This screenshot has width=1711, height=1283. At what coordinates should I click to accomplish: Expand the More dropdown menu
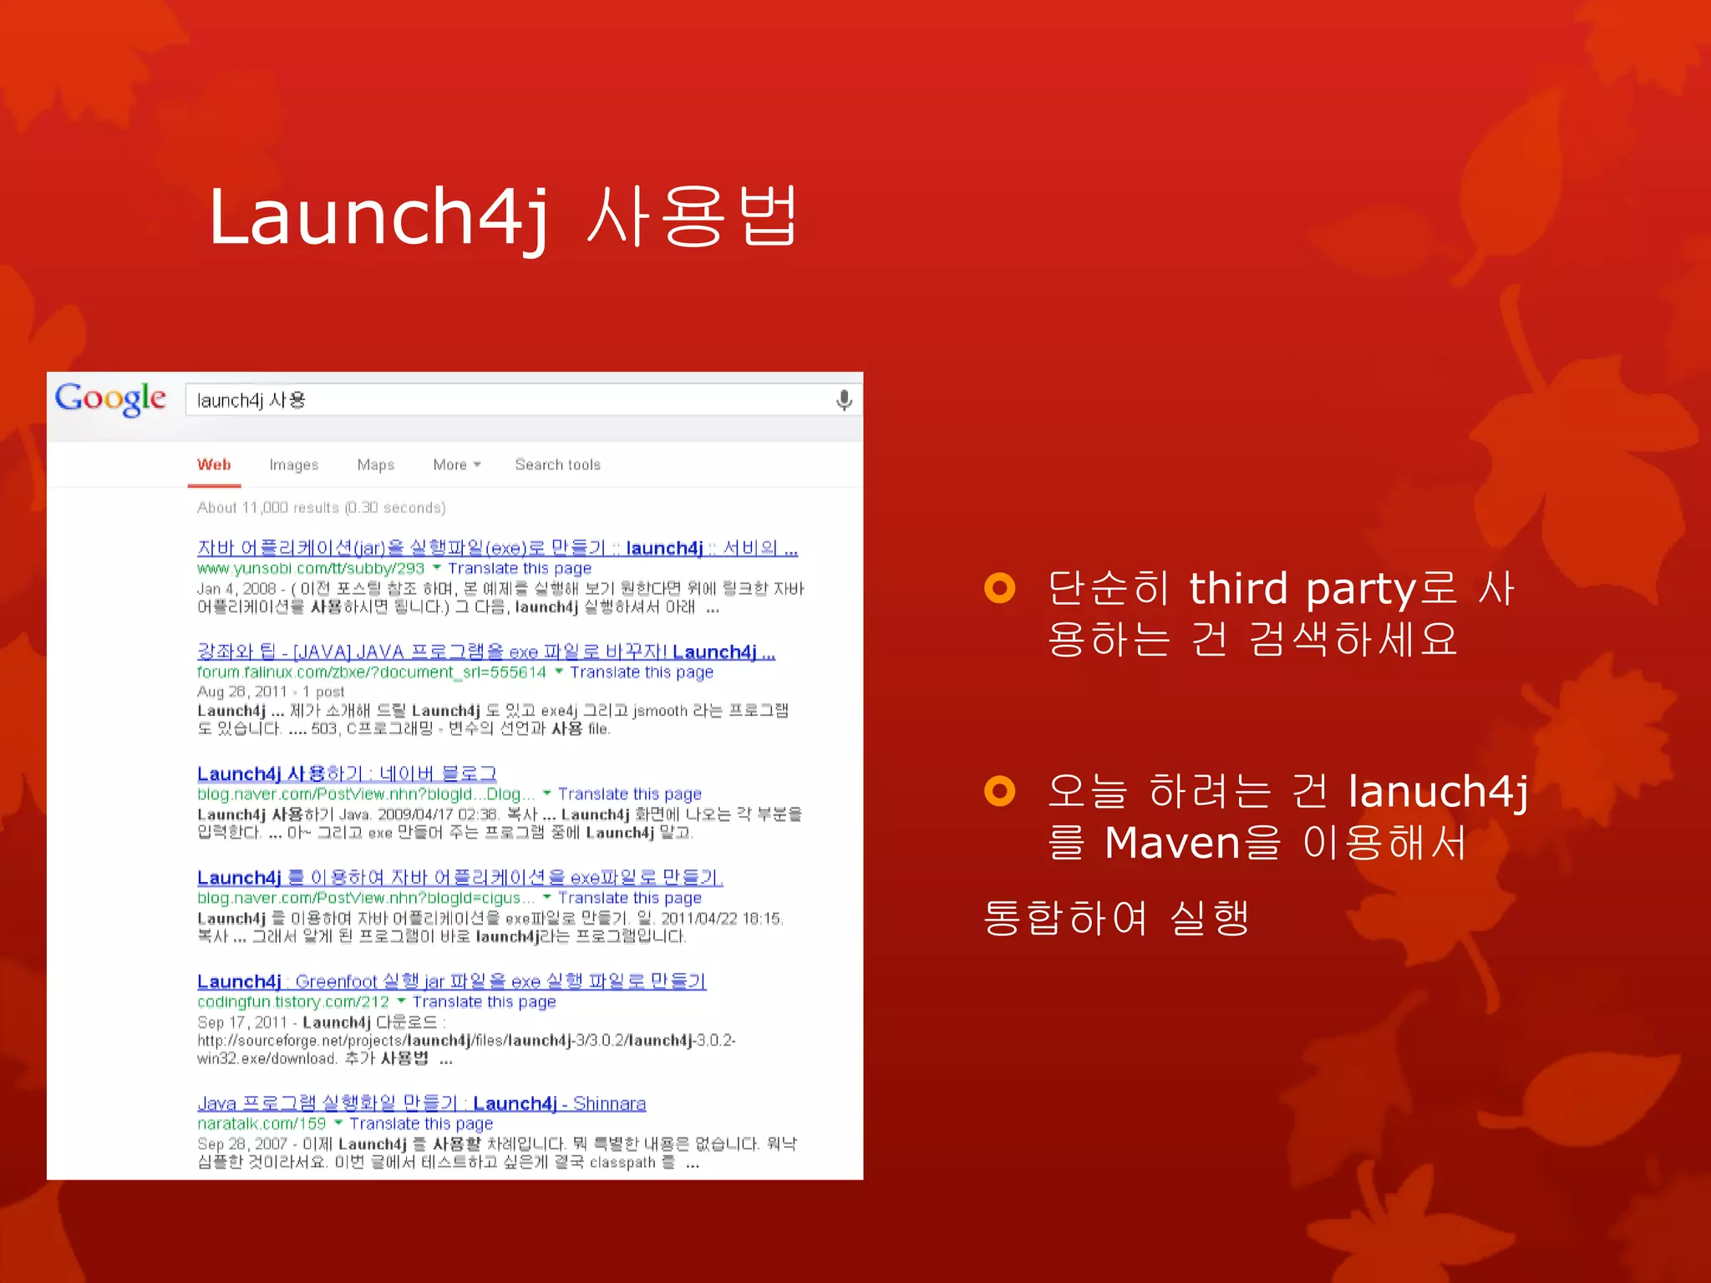(x=456, y=464)
